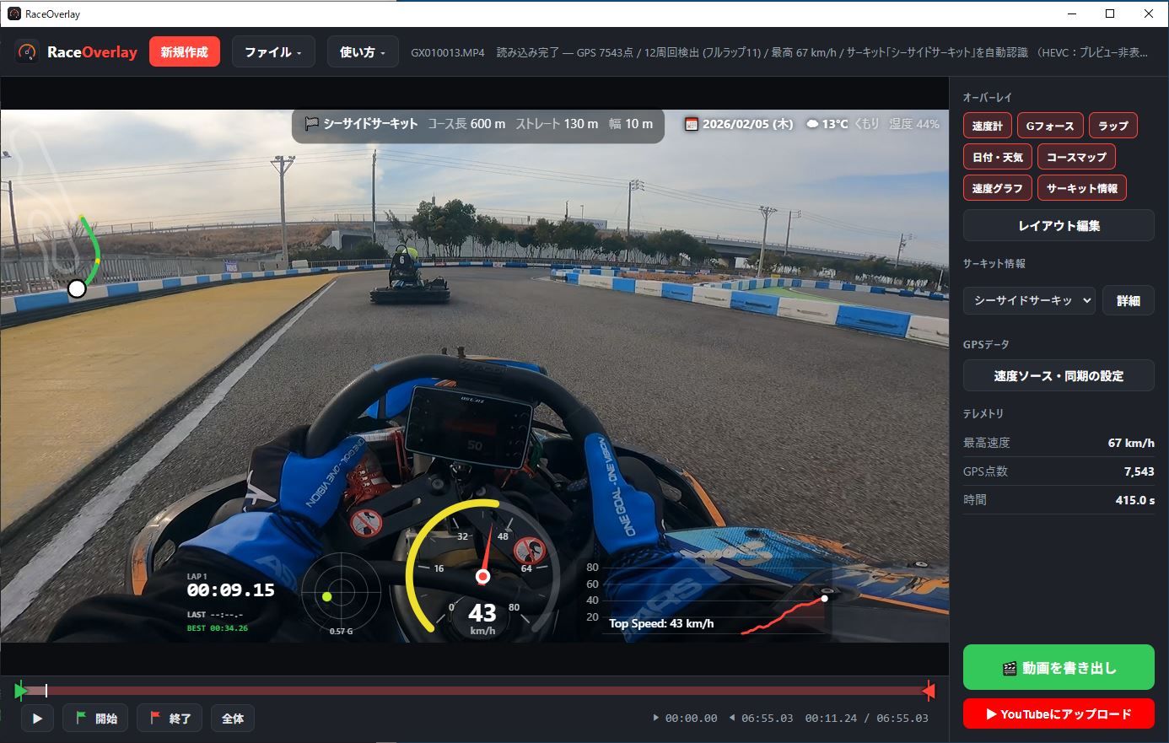Click the YouTube play icon on upload button

991,713
